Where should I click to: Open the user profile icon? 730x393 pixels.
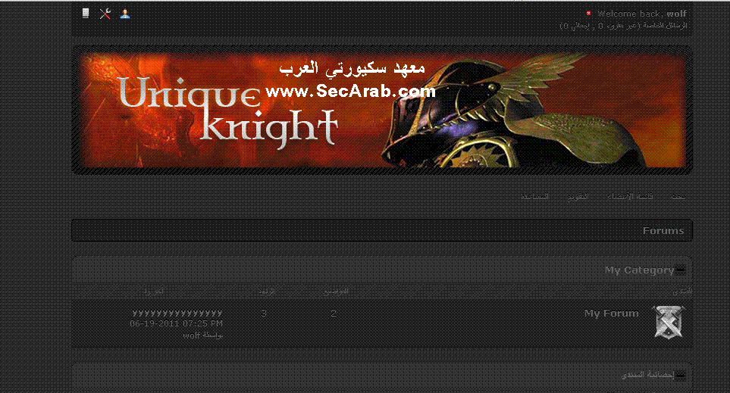pyautogui.click(x=125, y=14)
